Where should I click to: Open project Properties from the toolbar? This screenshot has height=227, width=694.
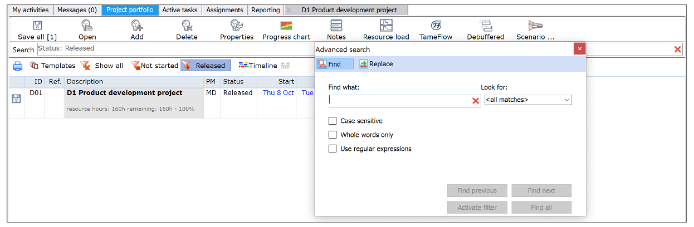coord(236,25)
